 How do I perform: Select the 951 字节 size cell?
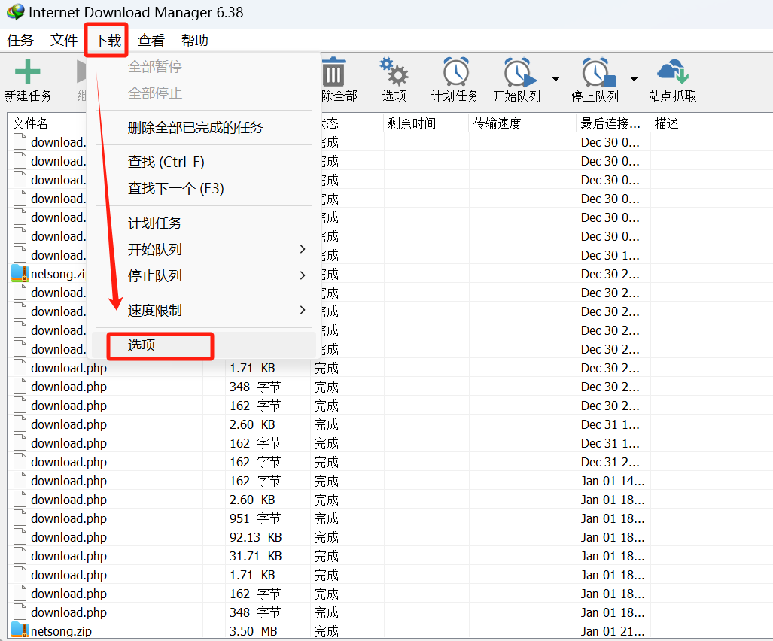coord(255,518)
